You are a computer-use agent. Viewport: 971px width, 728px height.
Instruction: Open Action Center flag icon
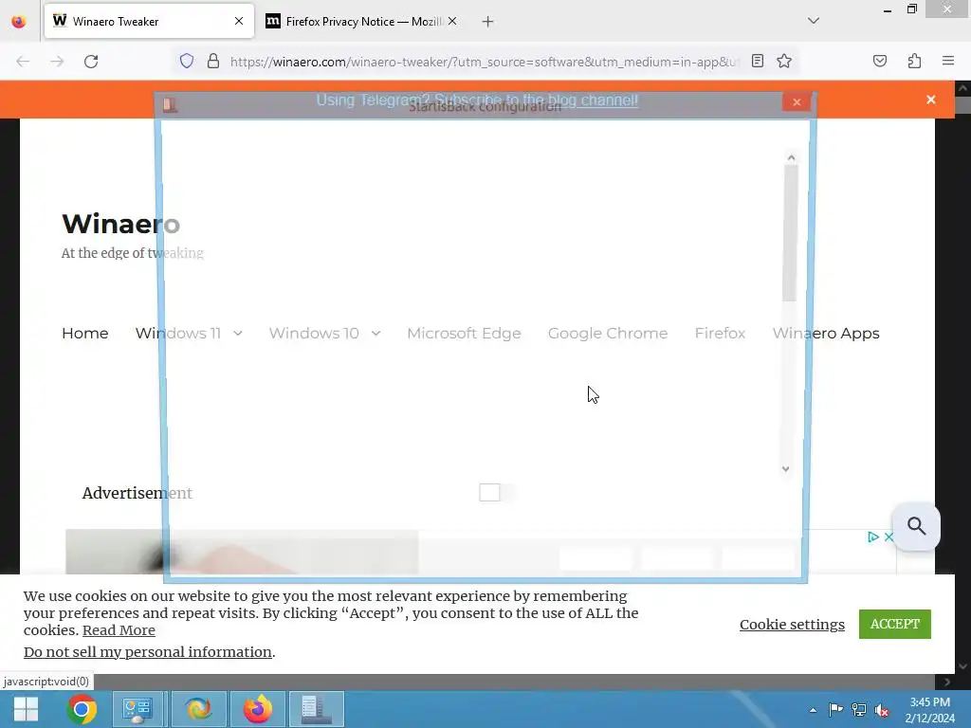pyautogui.click(x=835, y=709)
